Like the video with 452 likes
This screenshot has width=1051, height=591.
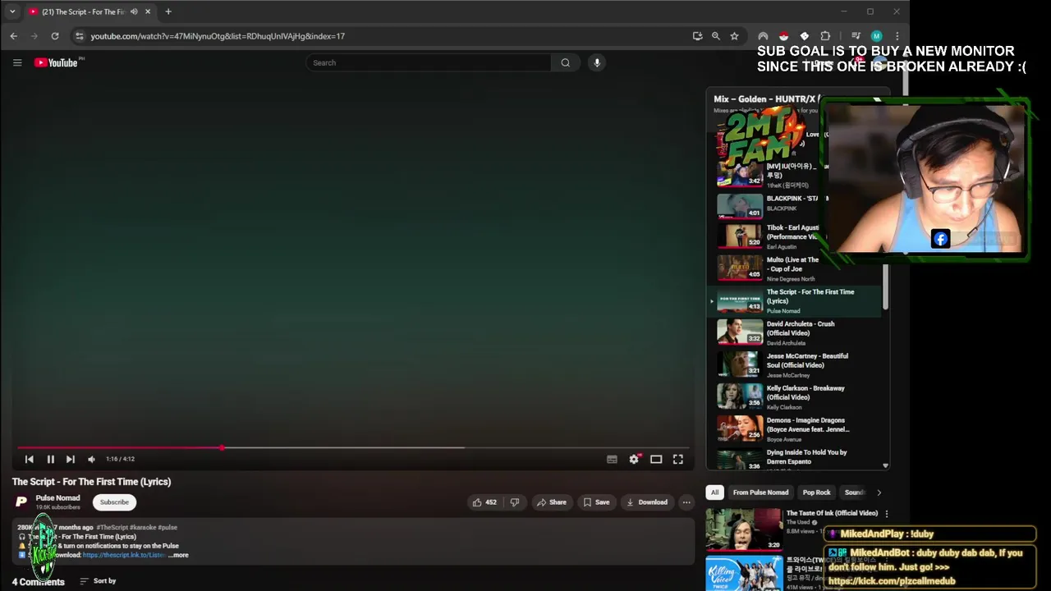[484, 502]
